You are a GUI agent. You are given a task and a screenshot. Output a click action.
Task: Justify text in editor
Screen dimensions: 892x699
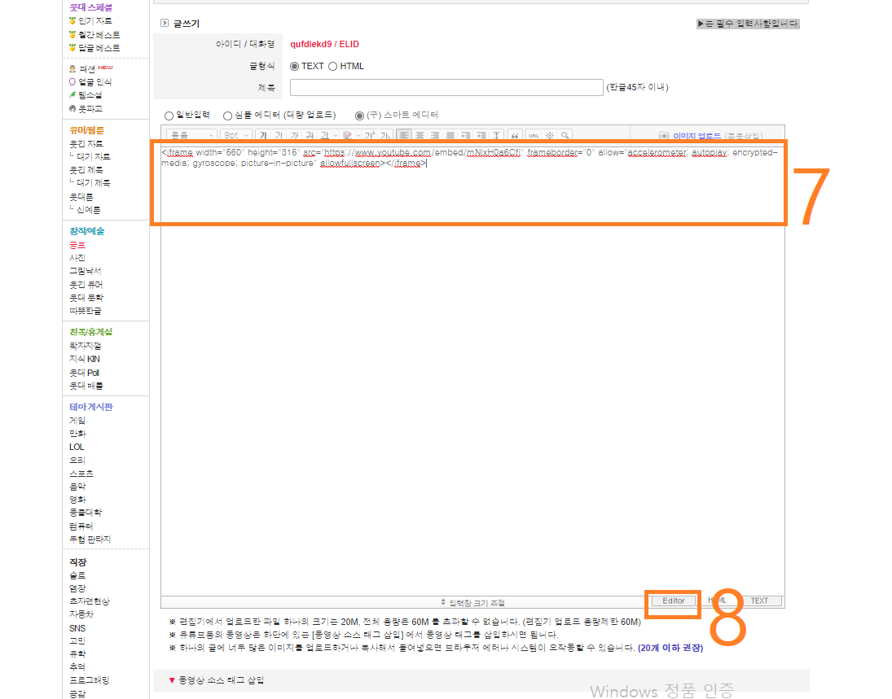point(450,135)
